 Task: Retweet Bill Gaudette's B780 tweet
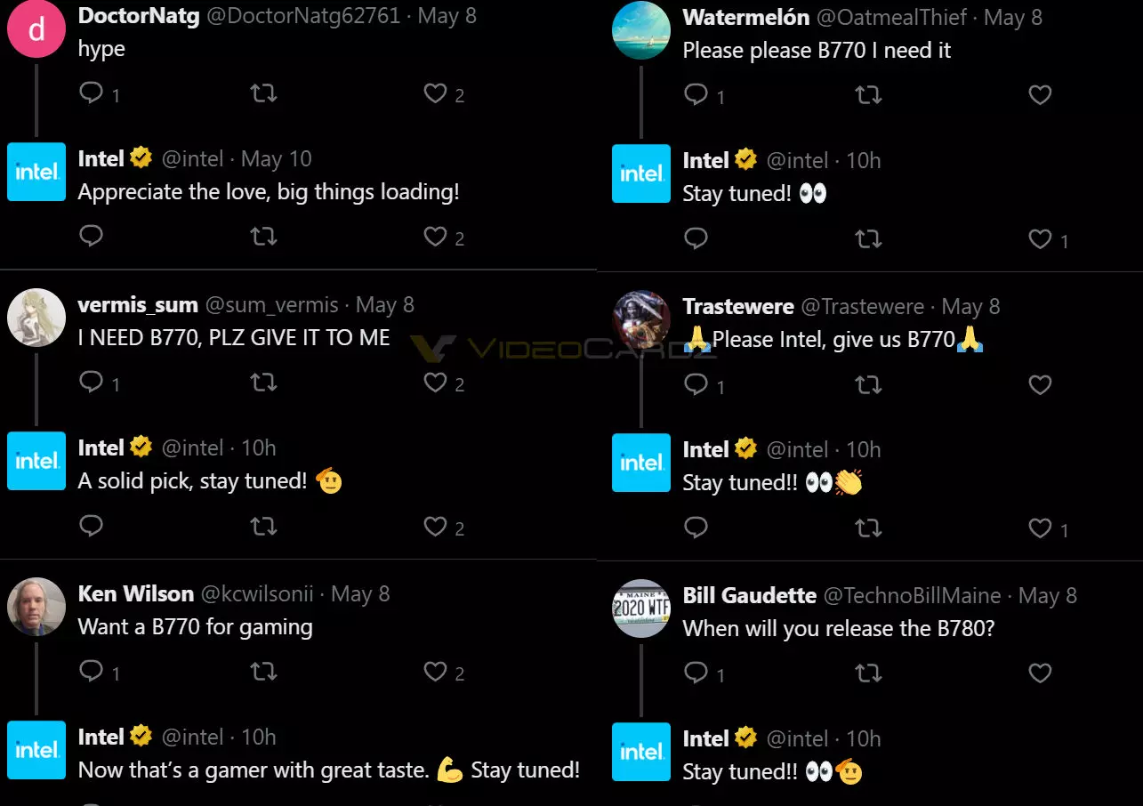(x=868, y=673)
